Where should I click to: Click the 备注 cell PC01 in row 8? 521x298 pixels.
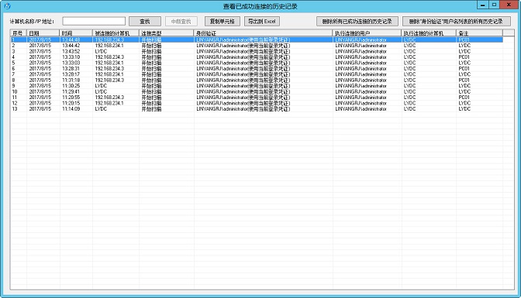[x=464, y=80]
